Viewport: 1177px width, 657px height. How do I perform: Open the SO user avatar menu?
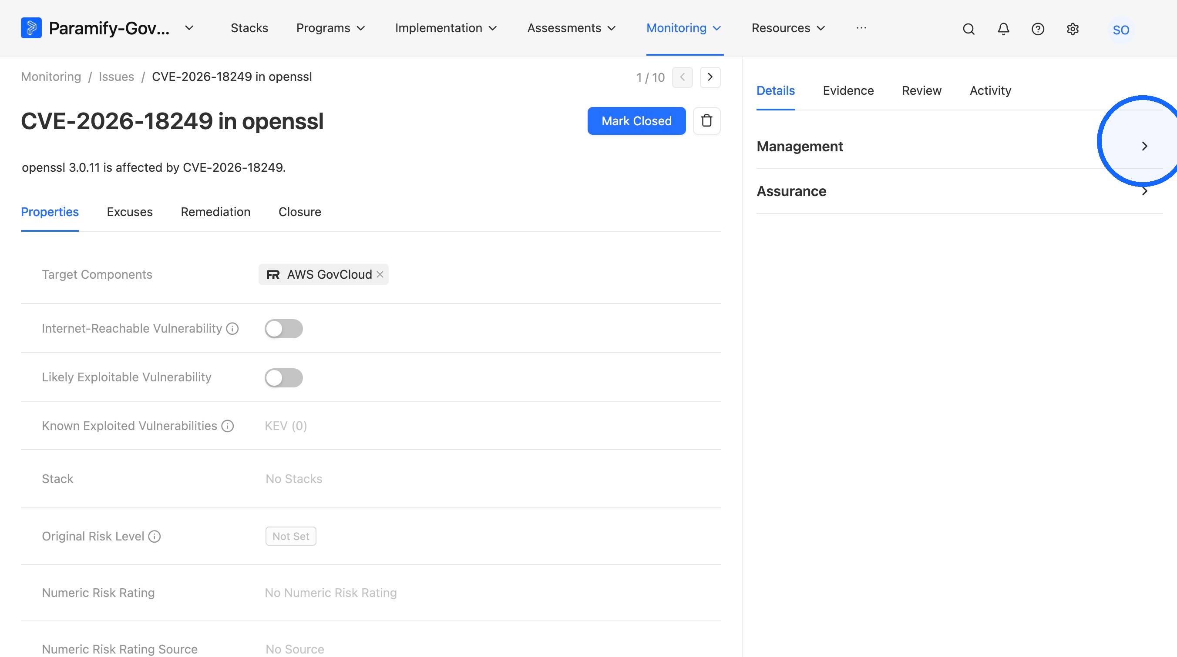1121,30
